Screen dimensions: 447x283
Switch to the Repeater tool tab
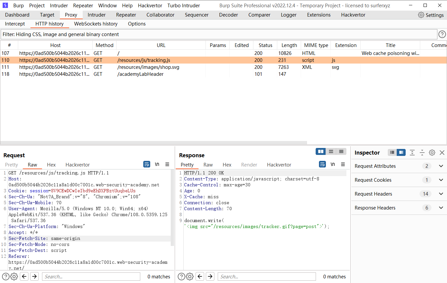tap(126, 15)
